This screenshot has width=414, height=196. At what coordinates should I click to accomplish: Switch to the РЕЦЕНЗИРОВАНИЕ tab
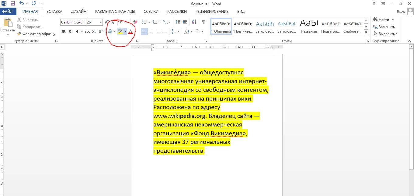[212, 12]
